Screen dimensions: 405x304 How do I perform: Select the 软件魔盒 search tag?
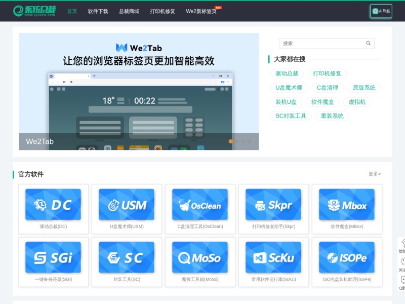click(322, 102)
